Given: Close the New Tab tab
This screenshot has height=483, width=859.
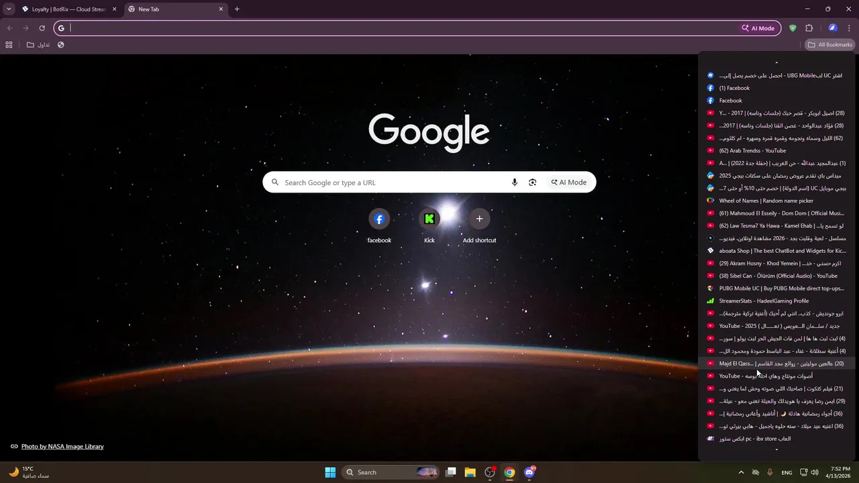Looking at the screenshot, I should (221, 9).
